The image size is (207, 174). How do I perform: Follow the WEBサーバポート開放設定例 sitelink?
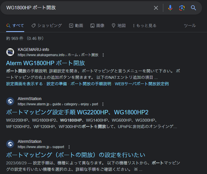pyautogui.click(x=142, y=84)
